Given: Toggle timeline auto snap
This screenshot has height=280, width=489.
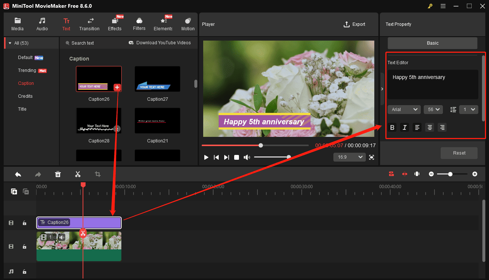Looking at the screenshot, I should (391, 174).
